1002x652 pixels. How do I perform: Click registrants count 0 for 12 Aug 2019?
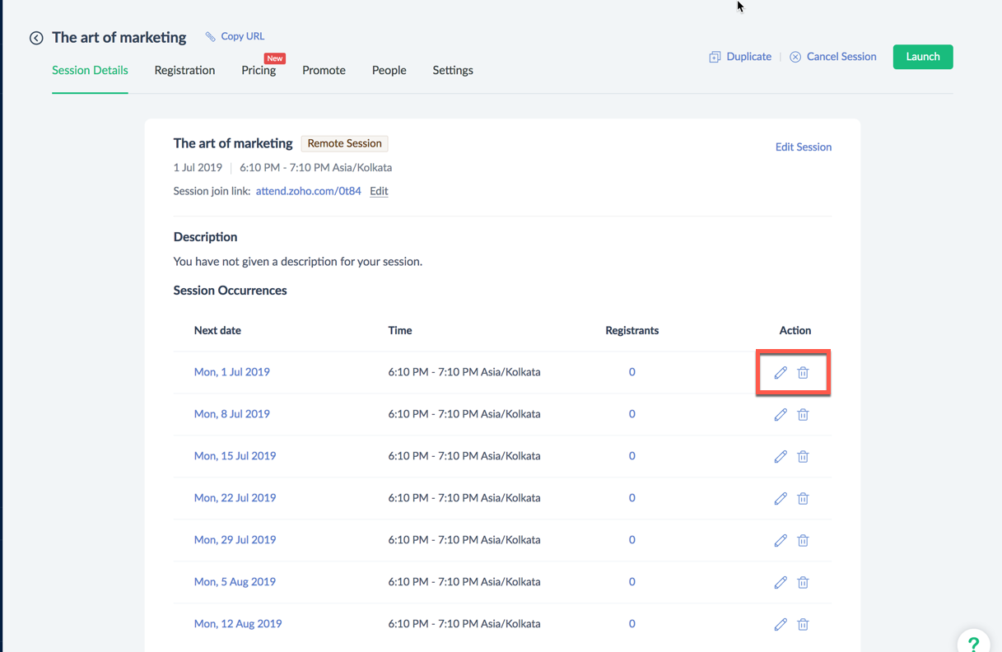point(632,624)
